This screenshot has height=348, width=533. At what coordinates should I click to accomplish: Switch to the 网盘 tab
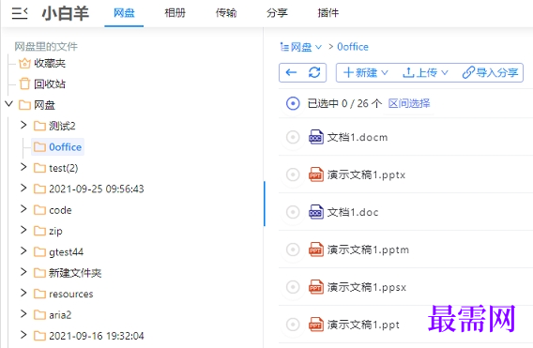click(124, 13)
